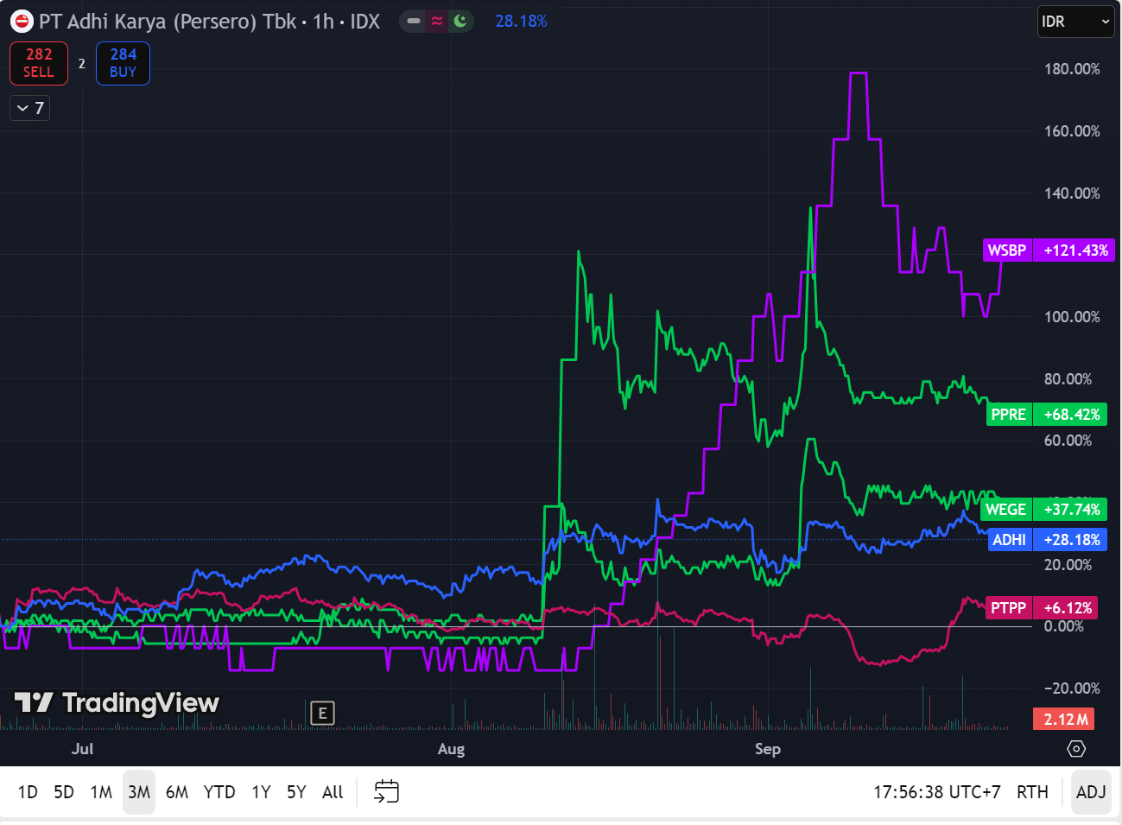Click the 2.12 M volume label

pos(1065,719)
